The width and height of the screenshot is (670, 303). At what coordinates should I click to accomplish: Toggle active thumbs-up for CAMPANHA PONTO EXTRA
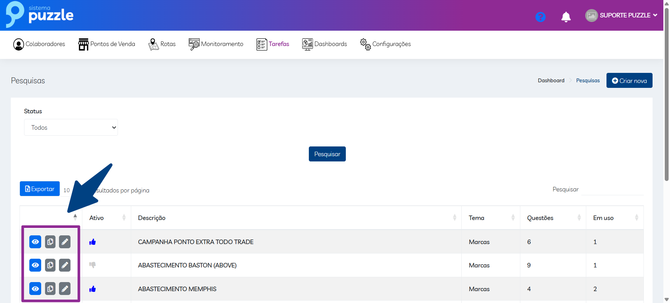(92, 242)
